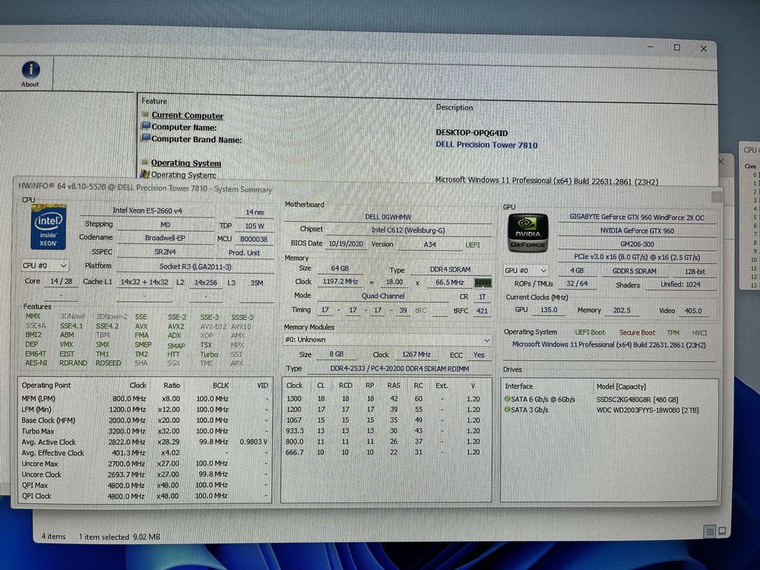Click the Unified: 1024 shaders value
The height and width of the screenshot is (570, 760).
point(680,284)
